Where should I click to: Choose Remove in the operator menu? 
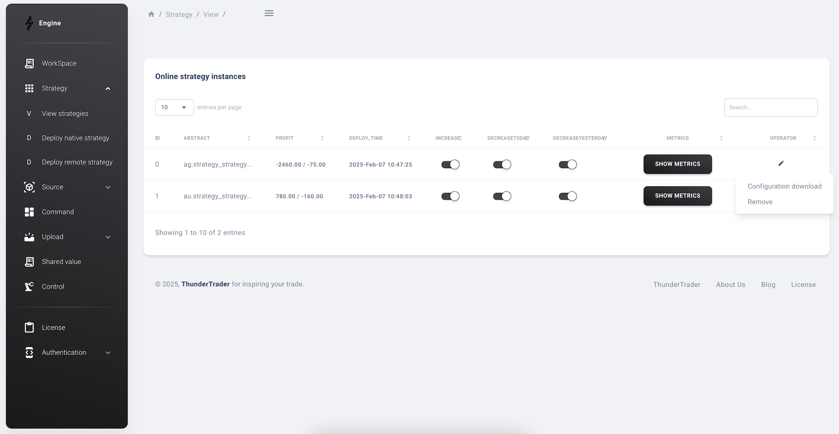pyautogui.click(x=760, y=202)
